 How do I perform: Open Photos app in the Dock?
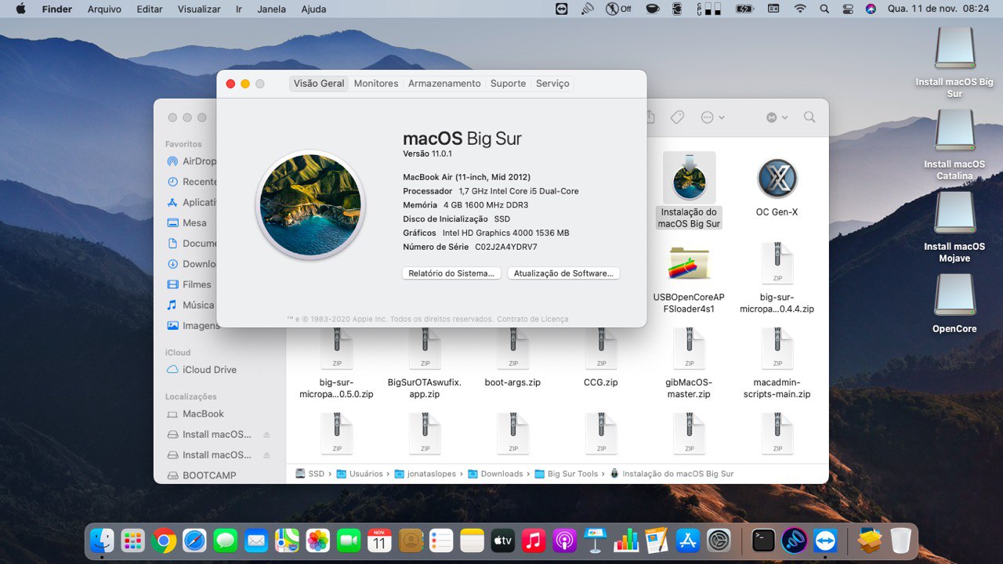[x=317, y=540]
